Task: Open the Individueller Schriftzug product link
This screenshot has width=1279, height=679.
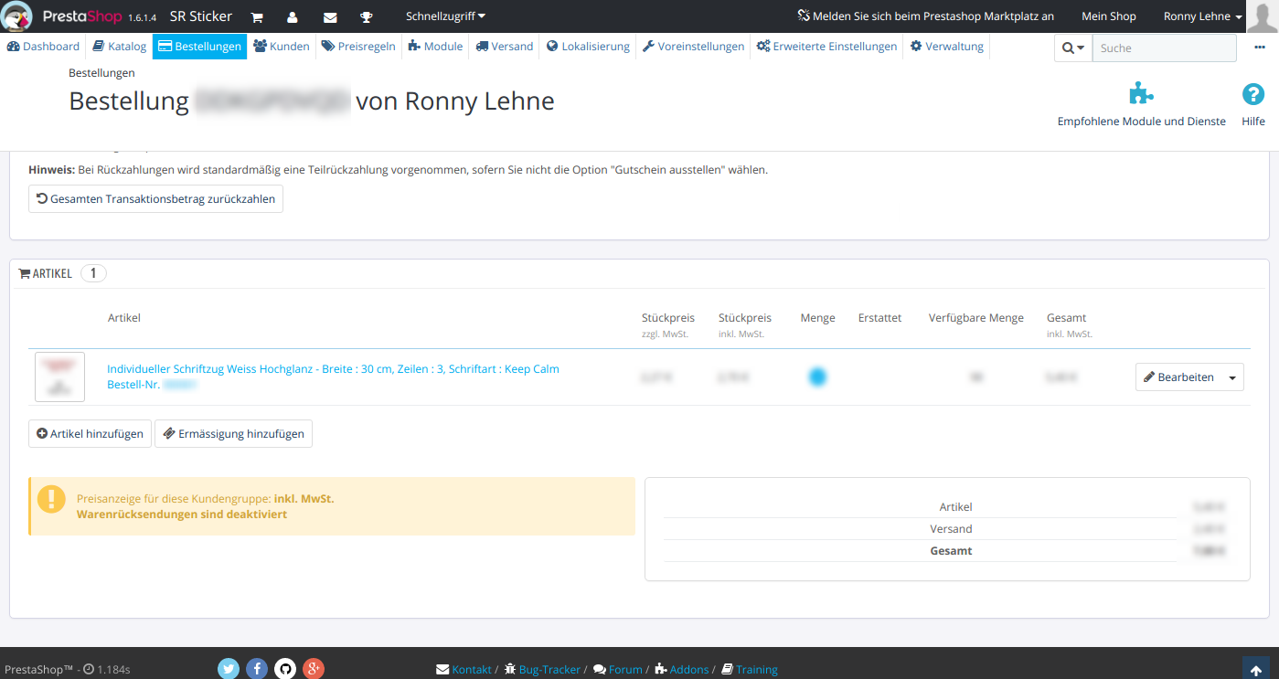Action: [x=334, y=369]
